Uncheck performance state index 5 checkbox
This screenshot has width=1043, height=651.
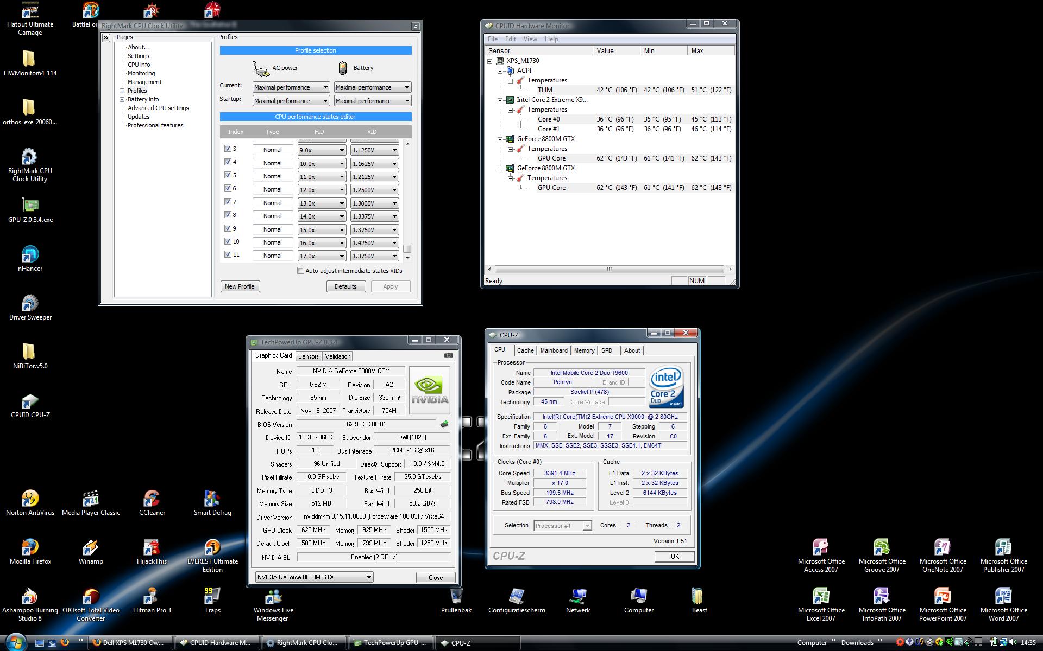click(228, 175)
